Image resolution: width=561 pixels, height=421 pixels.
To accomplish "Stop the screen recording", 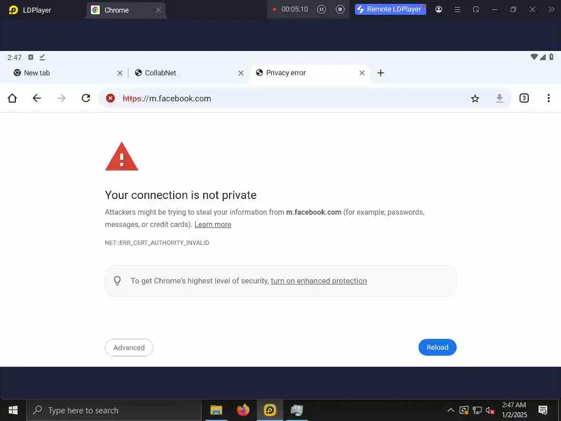I will [340, 9].
